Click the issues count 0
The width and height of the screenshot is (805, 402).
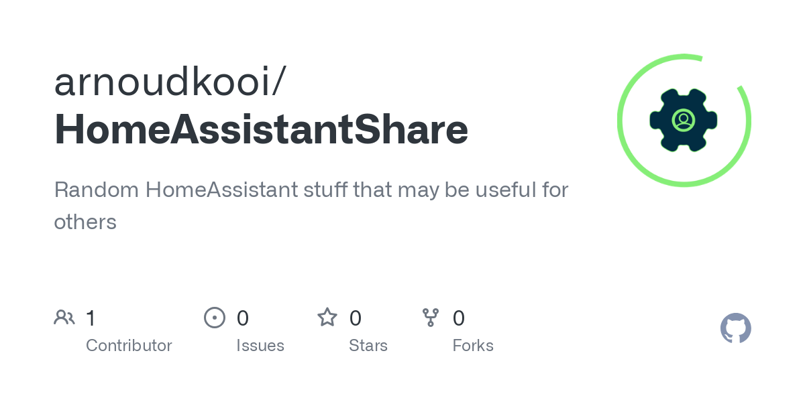point(243,318)
